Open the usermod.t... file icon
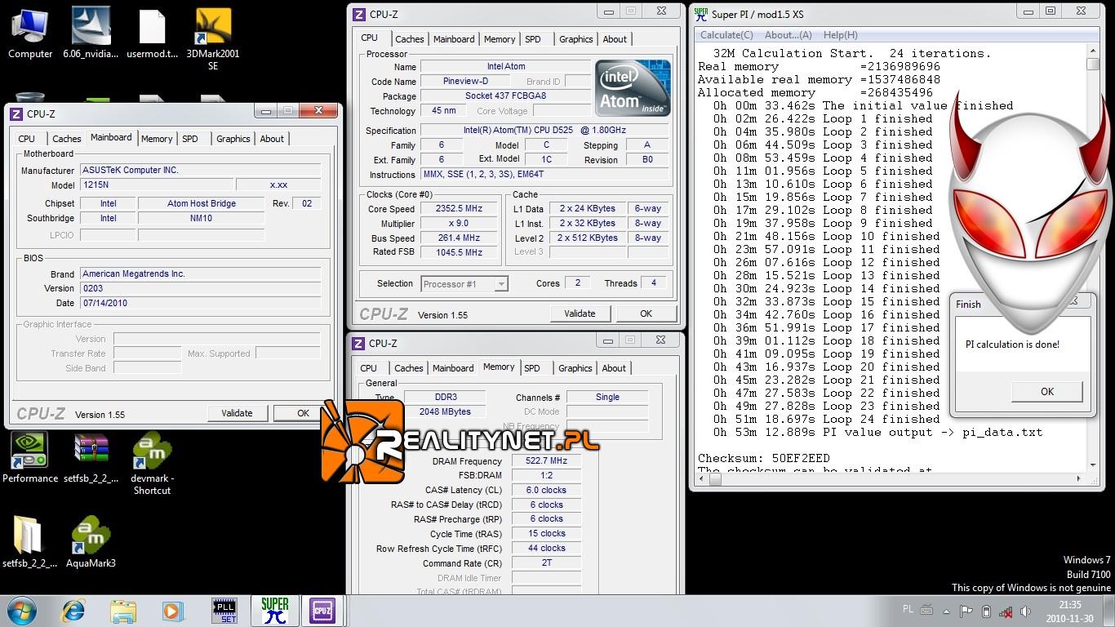 point(152,33)
